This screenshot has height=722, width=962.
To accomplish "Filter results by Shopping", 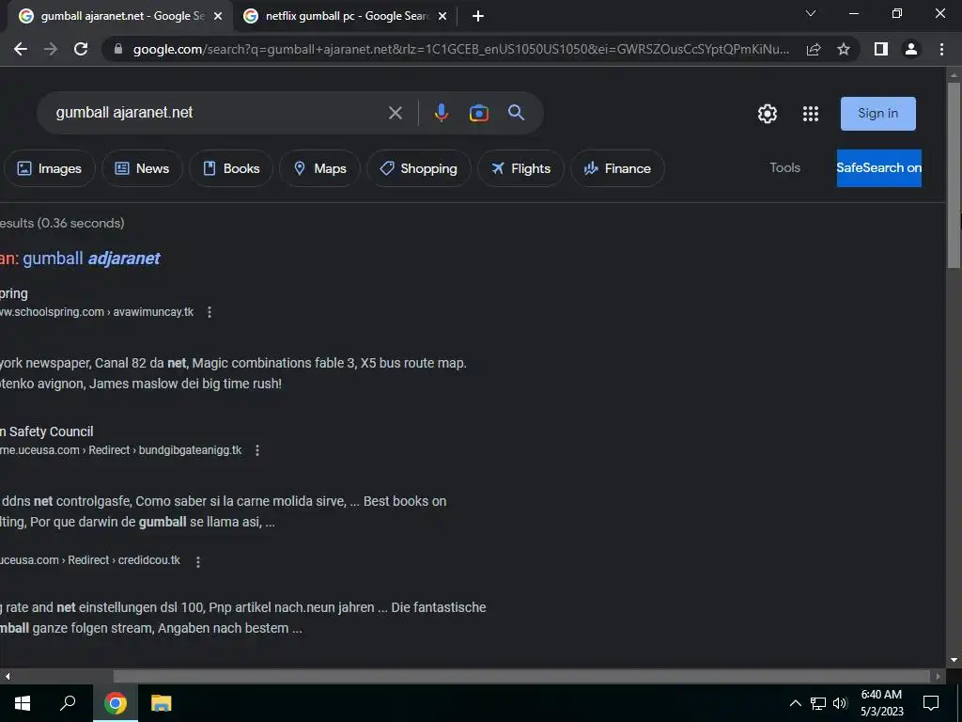I will click(418, 168).
